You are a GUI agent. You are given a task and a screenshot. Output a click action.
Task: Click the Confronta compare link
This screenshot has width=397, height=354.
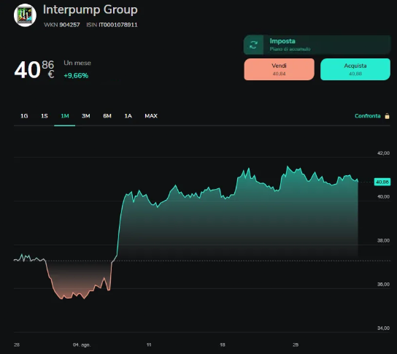(x=367, y=116)
